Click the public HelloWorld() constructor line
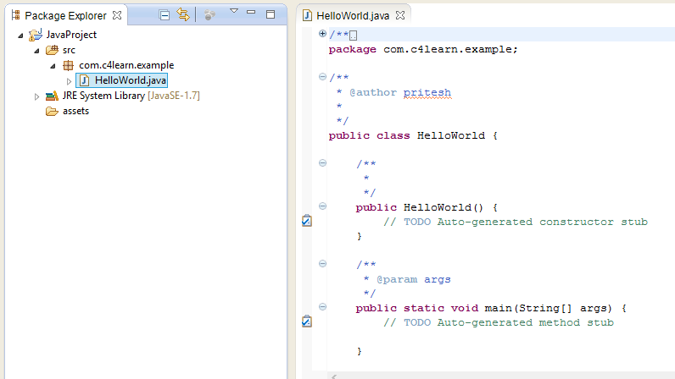The height and width of the screenshot is (379, 675). pyautogui.click(x=427, y=207)
